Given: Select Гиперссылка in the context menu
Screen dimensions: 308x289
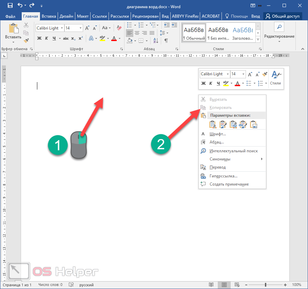Looking at the screenshot, I should coord(223,176).
